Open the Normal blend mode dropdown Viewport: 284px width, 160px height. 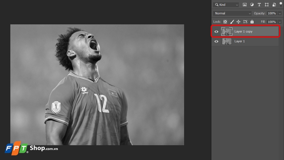pyautogui.click(x=232, y=13)
